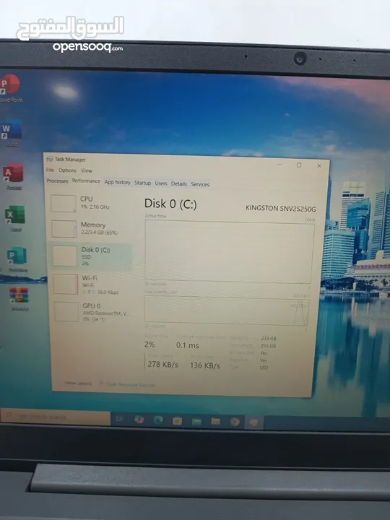390x520 pixels.
Task: Open the Access desktop shortcut
Action: tap(13, 176)
